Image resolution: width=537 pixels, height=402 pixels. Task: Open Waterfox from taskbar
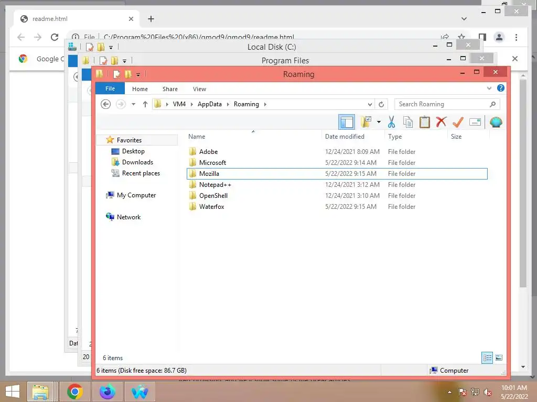139,392
